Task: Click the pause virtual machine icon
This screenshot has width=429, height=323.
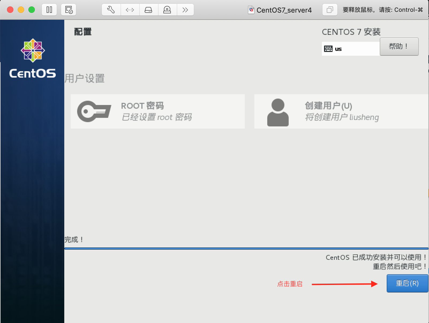Action: coord(49,10)
